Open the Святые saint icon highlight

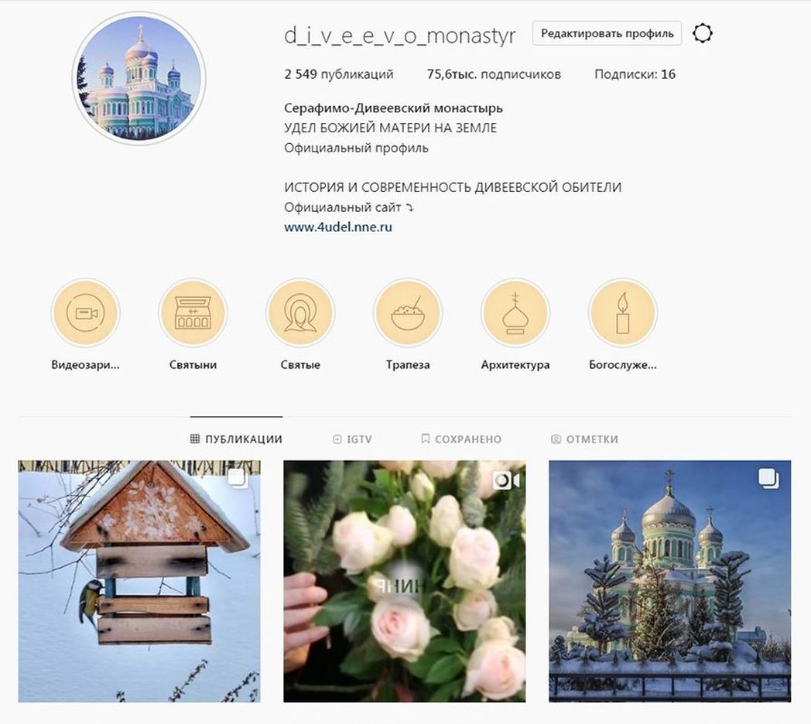coord(300,312)
